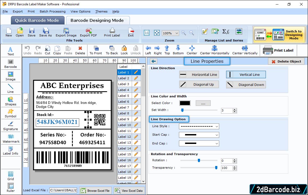Open the zoom percentage dropdown

click(177, 33)
